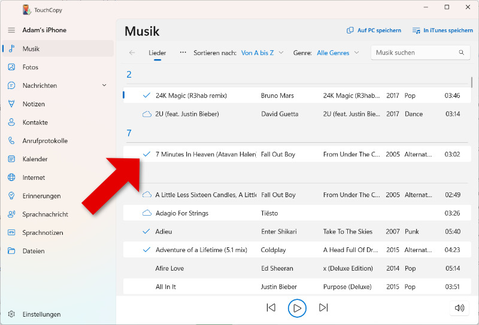Click artist Enter Shikari
479x325 pixels.
(x=278, y=231)
